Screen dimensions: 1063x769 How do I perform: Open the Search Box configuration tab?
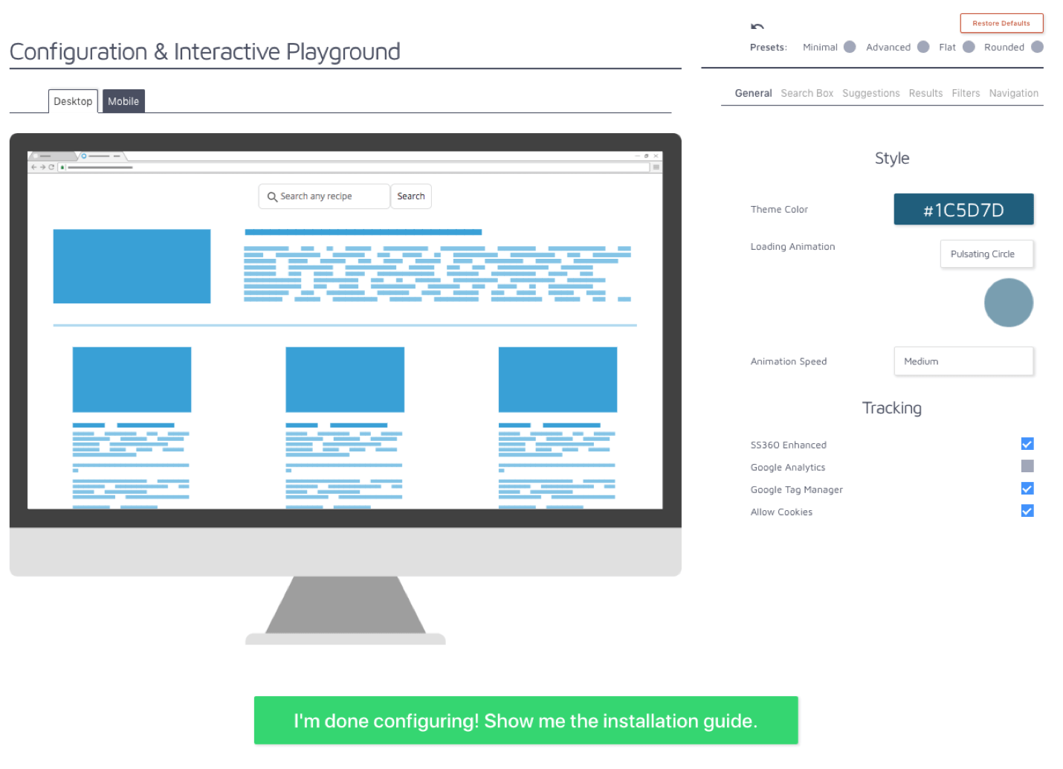(x=807, y=93)
